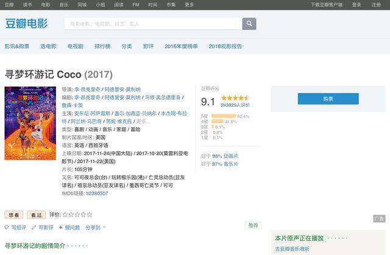Click the 看过 button
390x255 pixels.
[x=37, y=215]
